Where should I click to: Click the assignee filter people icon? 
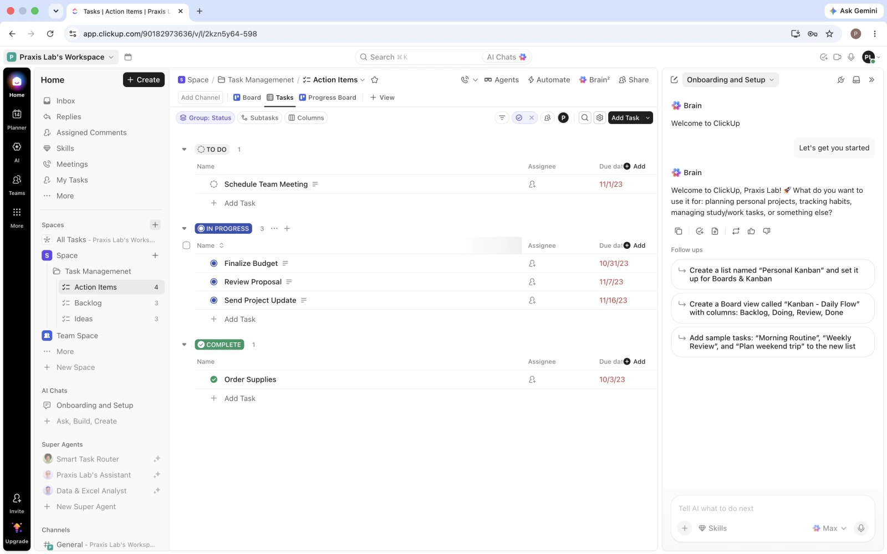pyautogui.click(x=547, y=117)
